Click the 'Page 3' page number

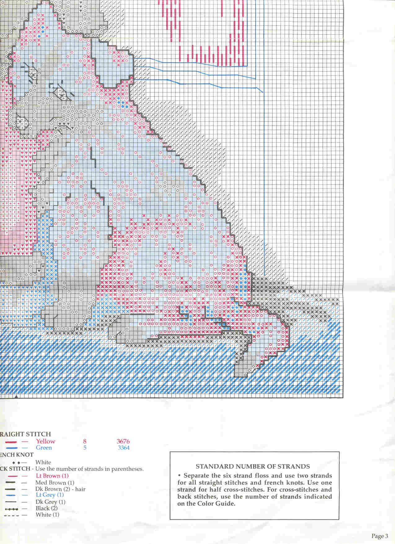tap(380, 536)
